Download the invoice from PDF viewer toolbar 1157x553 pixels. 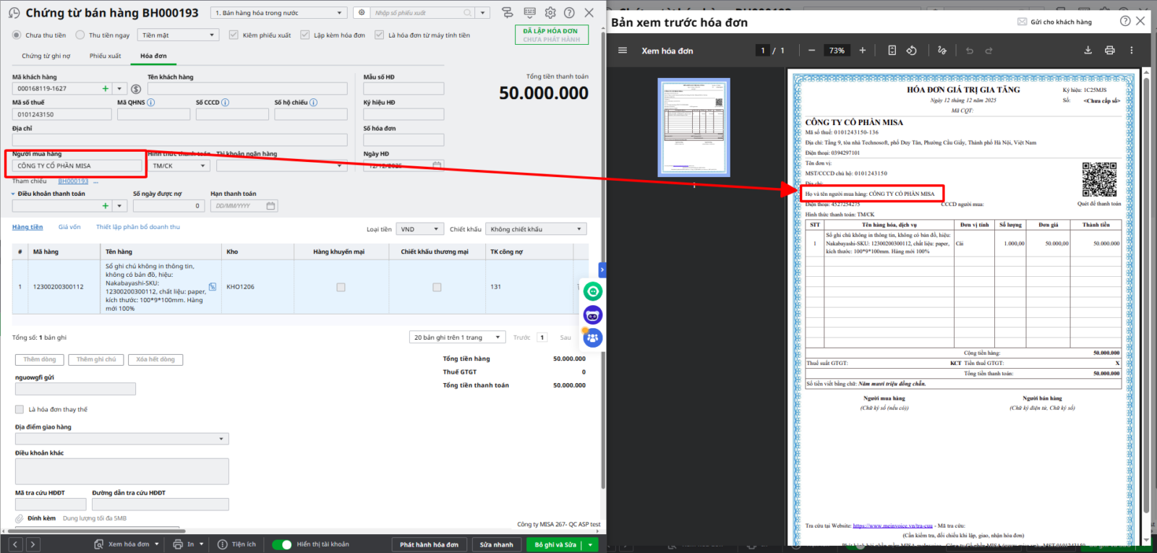(x=1088, y=51)
